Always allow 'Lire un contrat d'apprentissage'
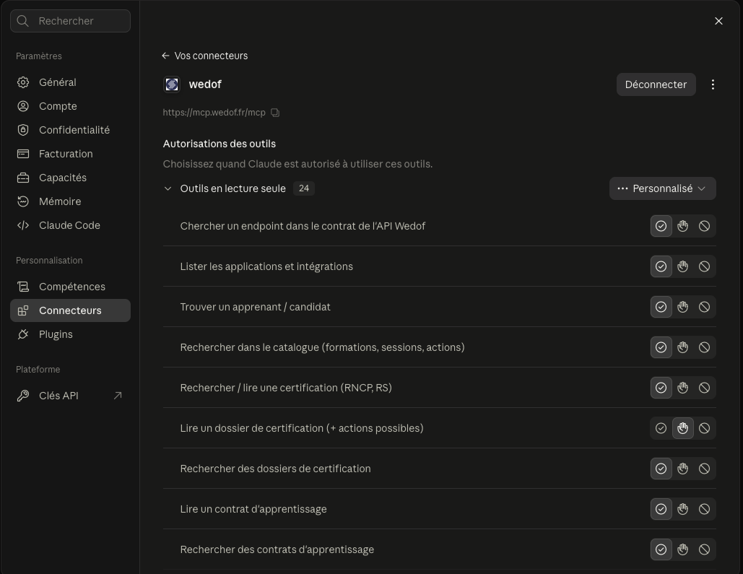 coord(661,509)
